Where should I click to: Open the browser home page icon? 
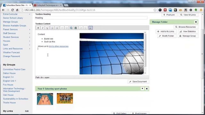17,10
